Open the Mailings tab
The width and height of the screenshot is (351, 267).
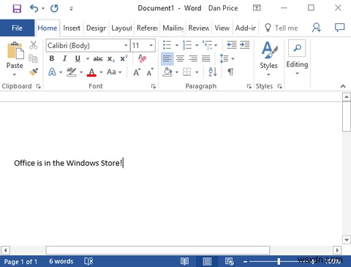coord(173,28)
